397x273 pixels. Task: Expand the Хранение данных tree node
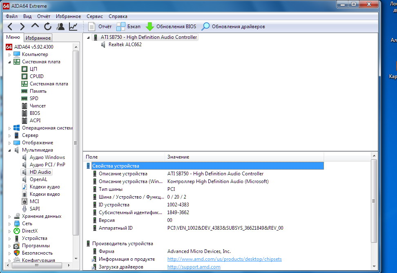pos(9,217)
